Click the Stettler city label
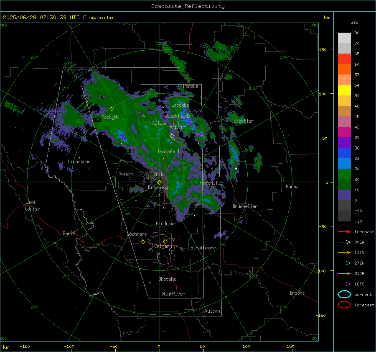Screen dimensions: 376x352 (x=244, y=121)
